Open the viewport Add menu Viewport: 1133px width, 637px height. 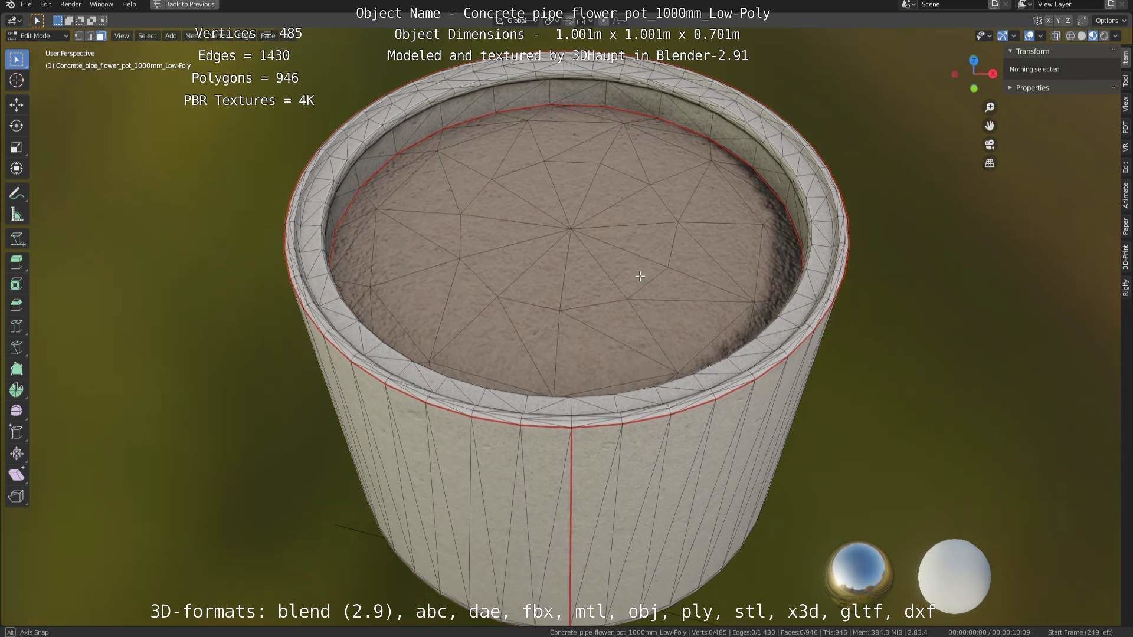tap(171, 36)
